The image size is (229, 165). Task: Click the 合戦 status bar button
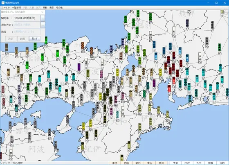(x=222, y=163)
